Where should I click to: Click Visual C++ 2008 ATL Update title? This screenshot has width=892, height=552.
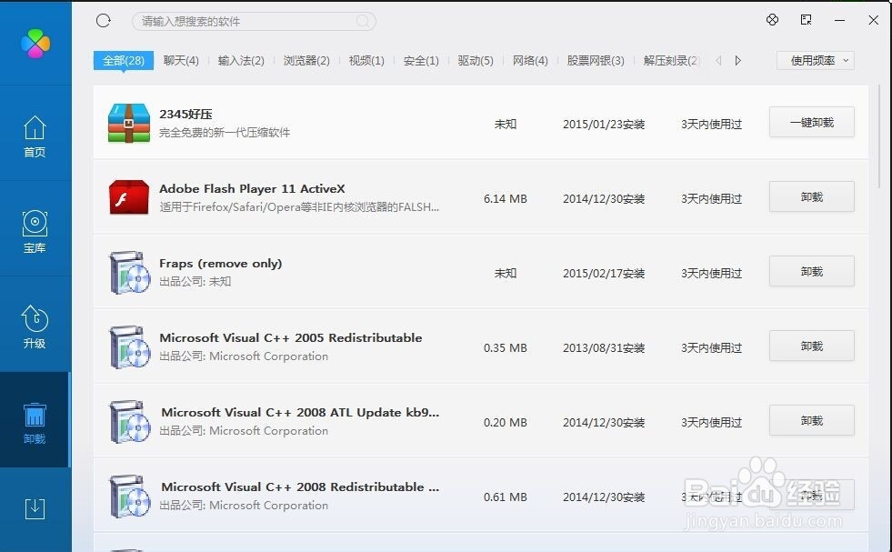click(300, 412)
